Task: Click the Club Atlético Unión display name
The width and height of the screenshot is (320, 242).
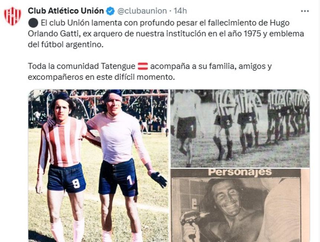Action: point(66,11)
